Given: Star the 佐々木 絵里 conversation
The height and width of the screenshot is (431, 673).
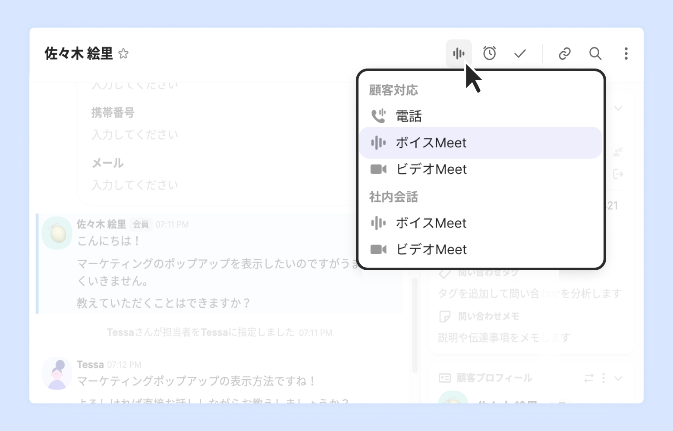Looking at the screenshot, I should pos(123,54).
